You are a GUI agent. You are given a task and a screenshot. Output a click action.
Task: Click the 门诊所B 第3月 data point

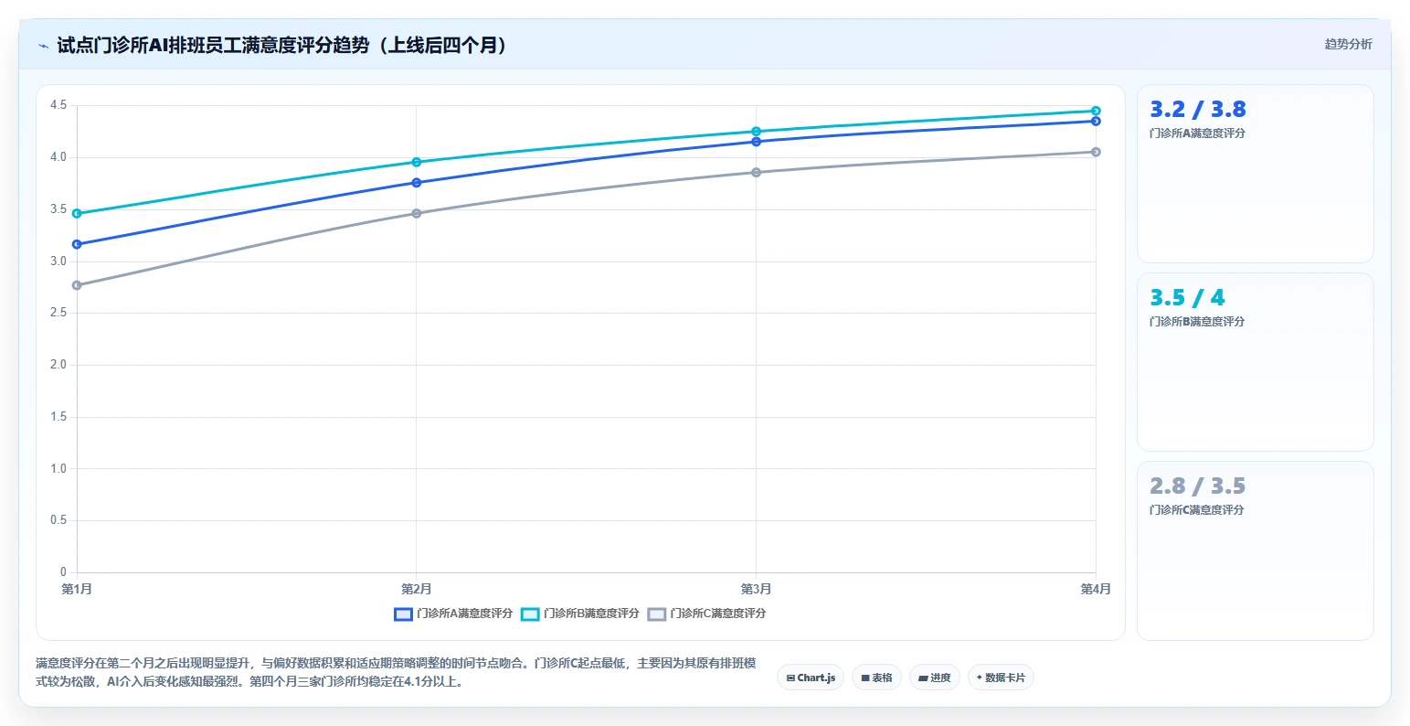click(756, 132)
